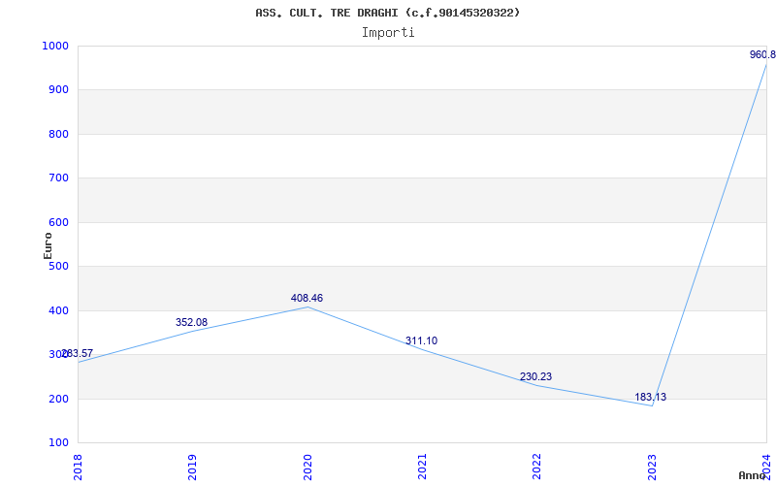The height and width of the screenshot is (485, 776).
Task: Click the 900 y-axis tick label
Action: [x=57, y=90]
